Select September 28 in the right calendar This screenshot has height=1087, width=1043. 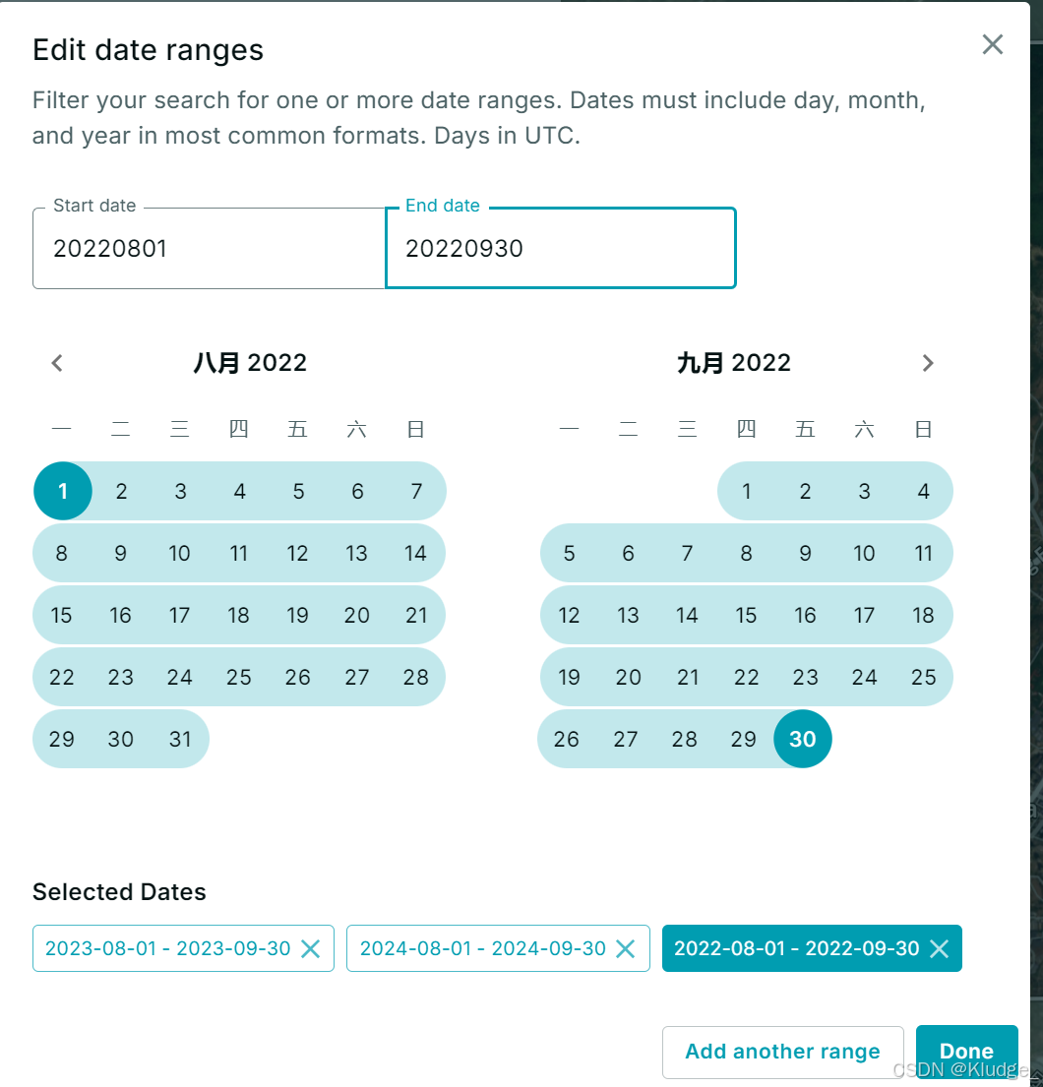pos(685,739)
